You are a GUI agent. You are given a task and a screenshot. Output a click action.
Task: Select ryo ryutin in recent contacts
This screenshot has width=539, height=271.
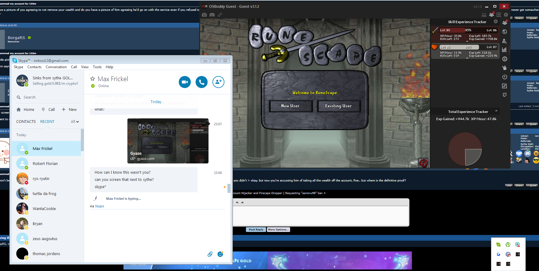46,178
